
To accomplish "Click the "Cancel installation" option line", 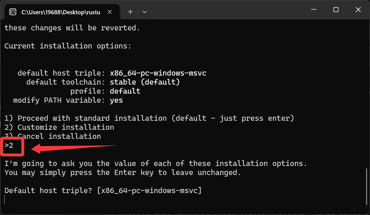I will click(59, 136).
